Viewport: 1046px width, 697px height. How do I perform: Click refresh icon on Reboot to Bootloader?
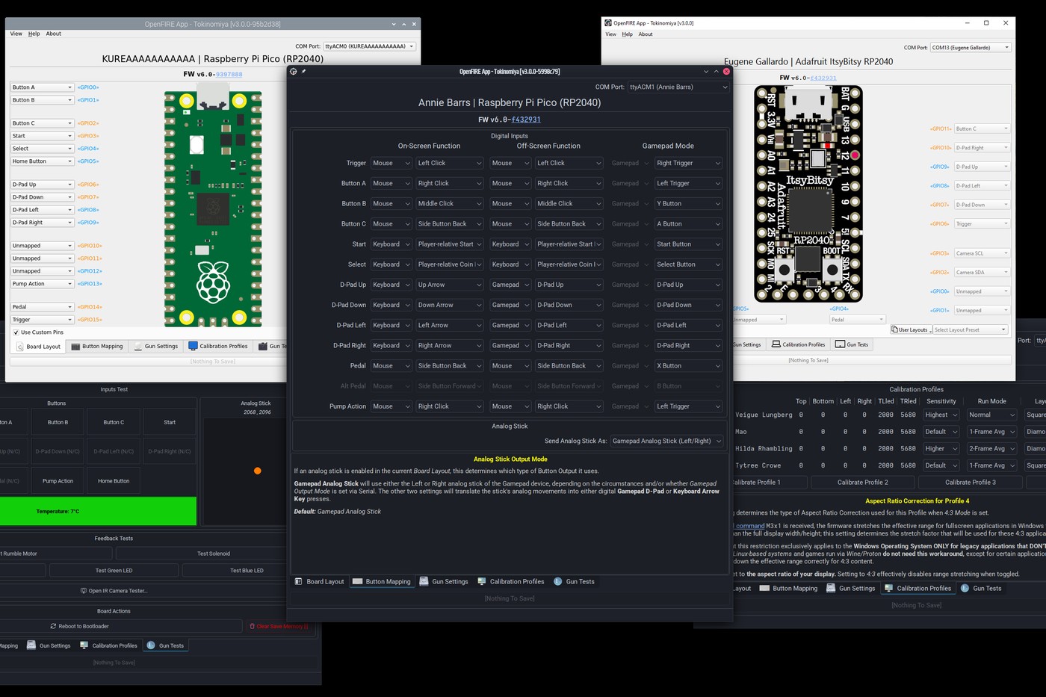point(53,626)
